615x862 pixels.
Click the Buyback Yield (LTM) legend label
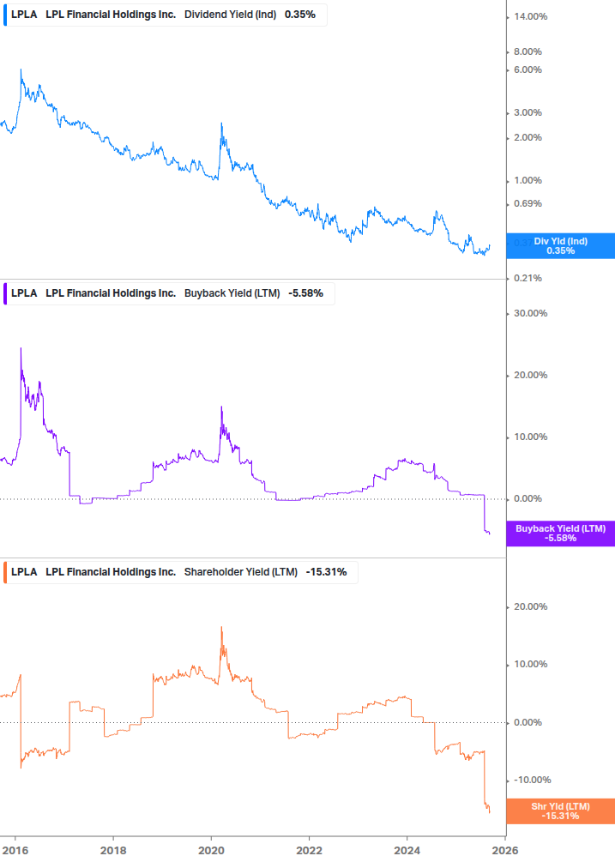232,293
